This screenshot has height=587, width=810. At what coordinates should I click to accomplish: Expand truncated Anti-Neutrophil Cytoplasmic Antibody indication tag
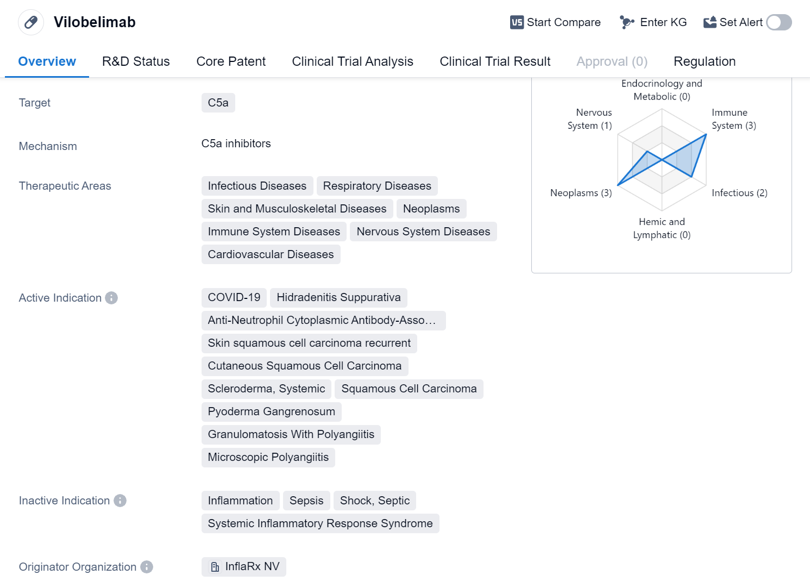(323, 321)
